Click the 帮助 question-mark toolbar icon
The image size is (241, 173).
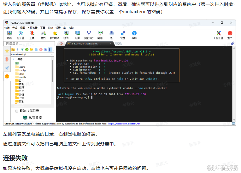click(134, 35)
